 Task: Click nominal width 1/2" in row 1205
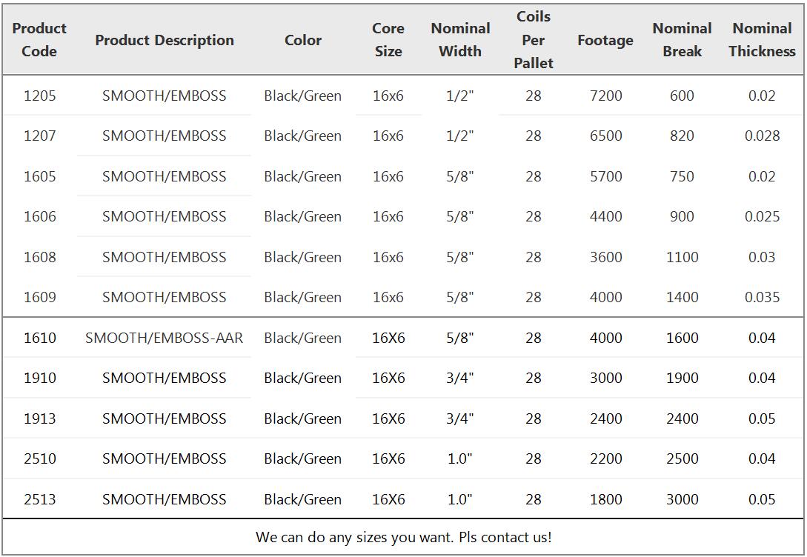point(460,96)
